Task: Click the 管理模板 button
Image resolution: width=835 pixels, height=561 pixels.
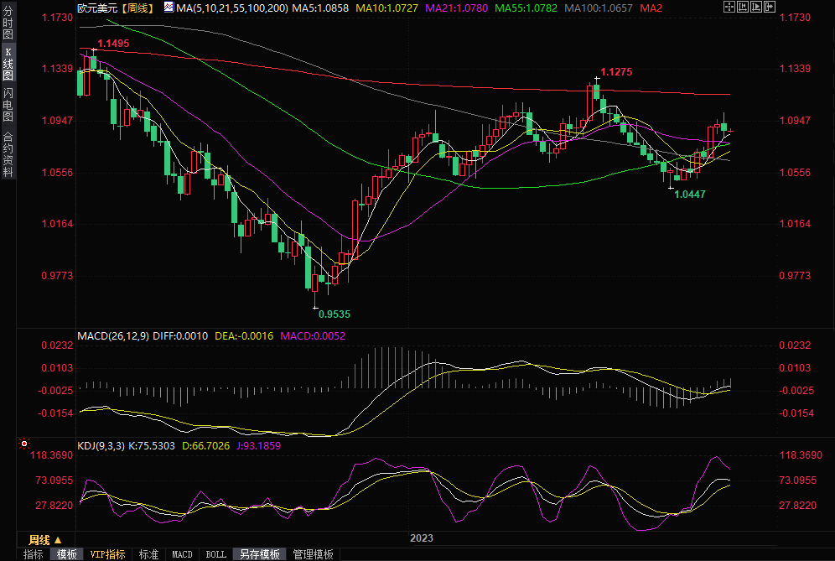Action: pyautogui.click(x=313, y=554)
